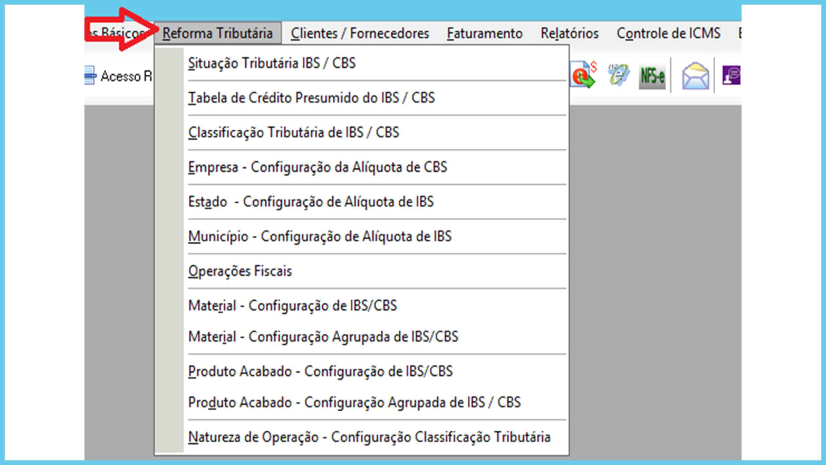Viewport: 826px width, 465px height.
Task: Open the Reforma Tributária menu
Action: pyautogui.click(x=217, y=33)
